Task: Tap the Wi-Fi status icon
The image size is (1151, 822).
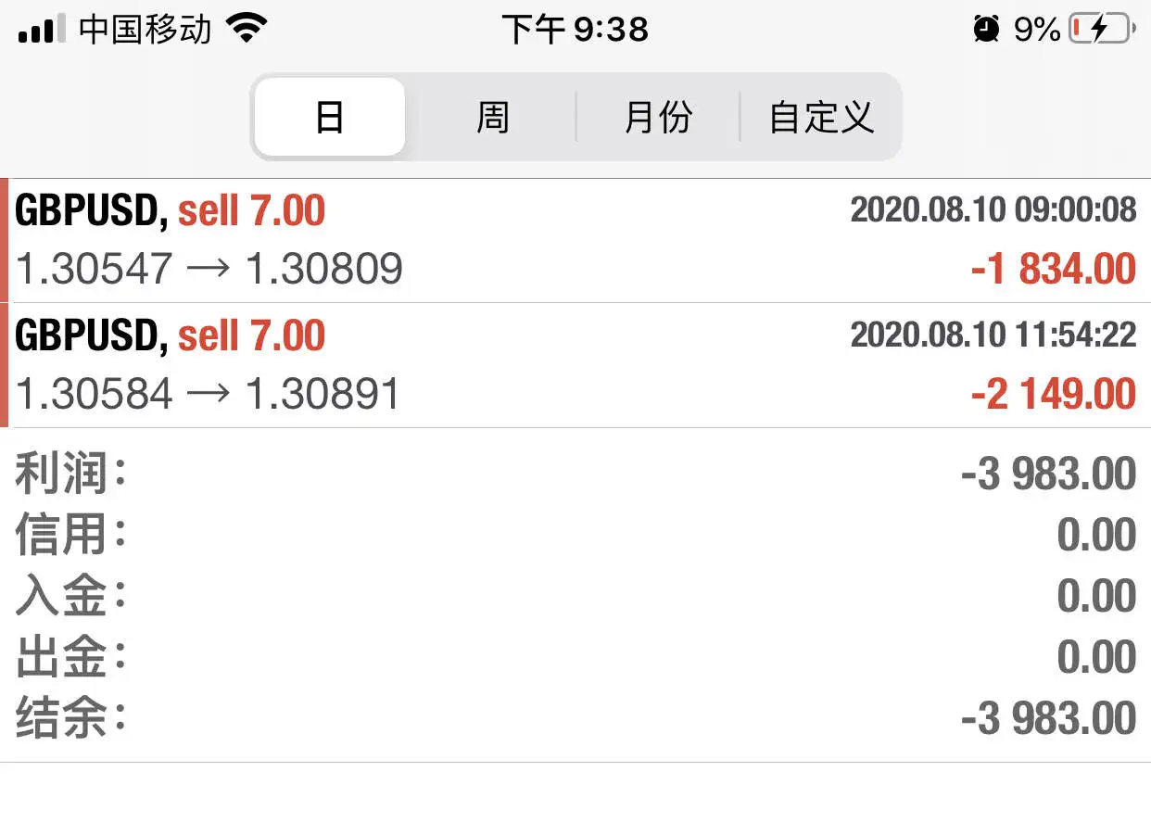Action: (x=247, y=28)
